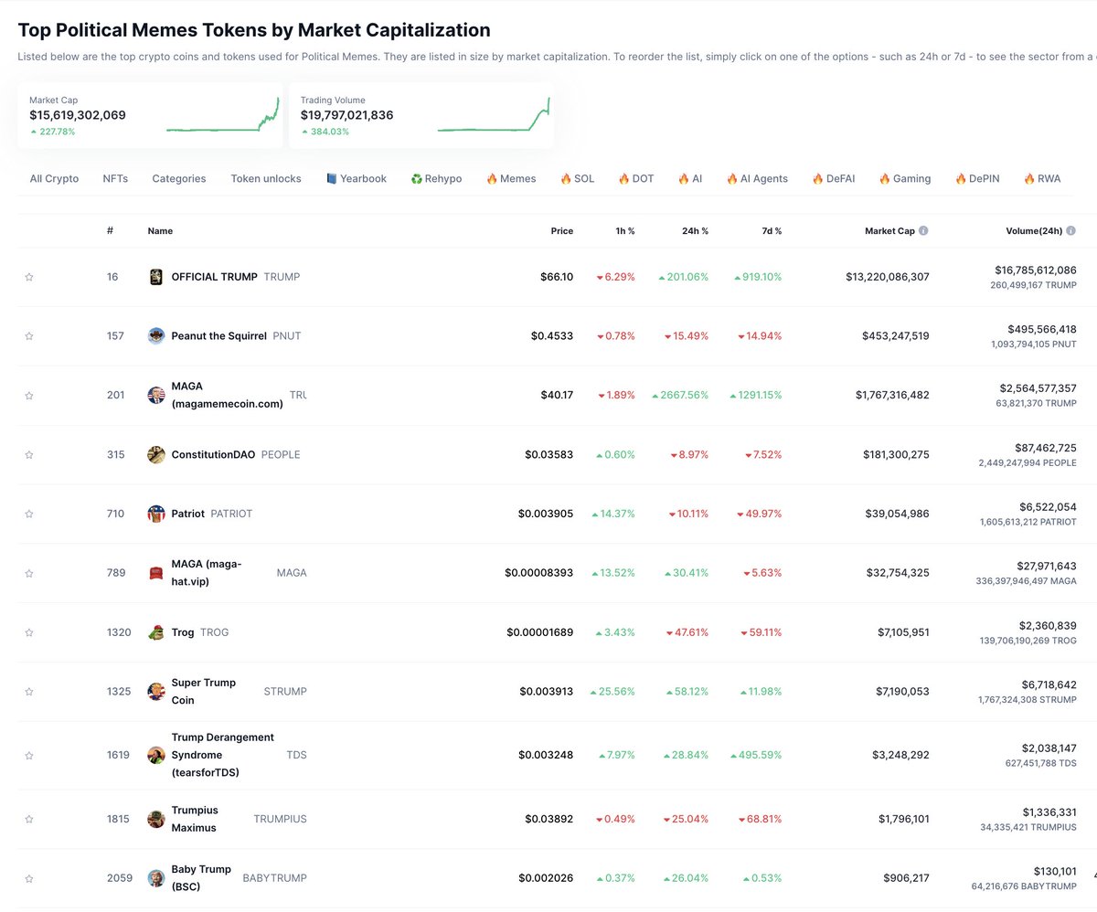Click the Trog frog coin logo
This screenshot has width=1097, height=912.
click(156, 632)
